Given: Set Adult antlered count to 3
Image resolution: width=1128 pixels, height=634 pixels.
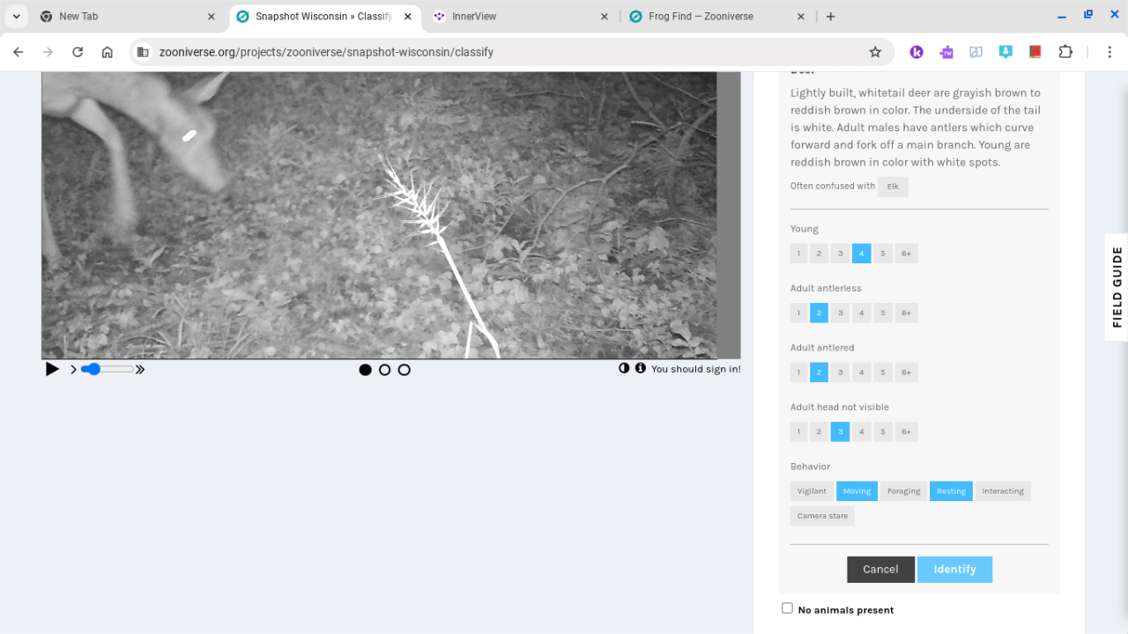Looking at the screenshot, I should coord(840,372).
